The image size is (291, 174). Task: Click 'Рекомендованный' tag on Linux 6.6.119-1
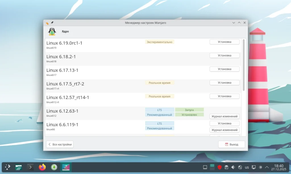coord(160,128)
